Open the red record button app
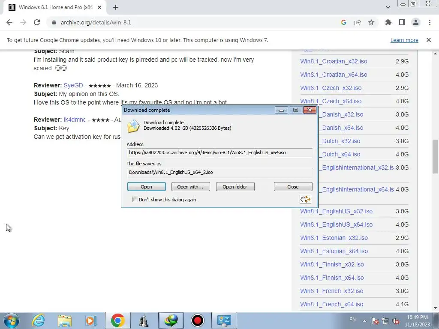439x329 pixels. click(x=198, y=320)
